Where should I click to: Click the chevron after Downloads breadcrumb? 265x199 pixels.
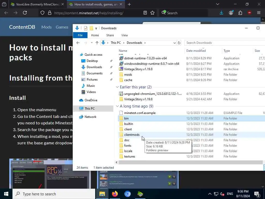coord(145,43)
